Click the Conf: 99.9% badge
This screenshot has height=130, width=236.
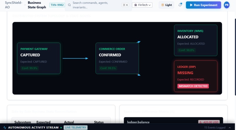tap(30, 68)
